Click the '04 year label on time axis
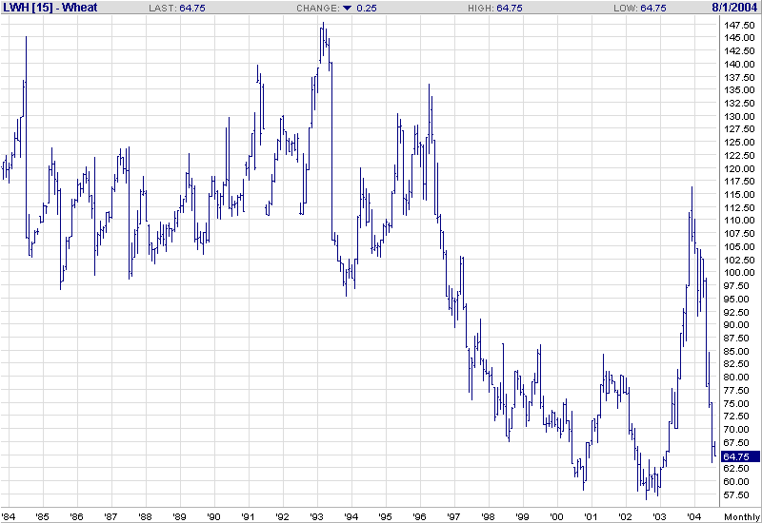The width and height of the screenshot is (762, 523). click(x=694, y=516)
